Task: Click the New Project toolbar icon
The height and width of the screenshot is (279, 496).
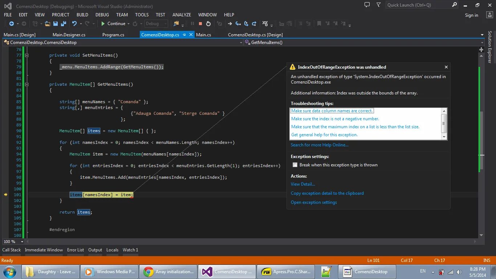Action: pos(35,24)
